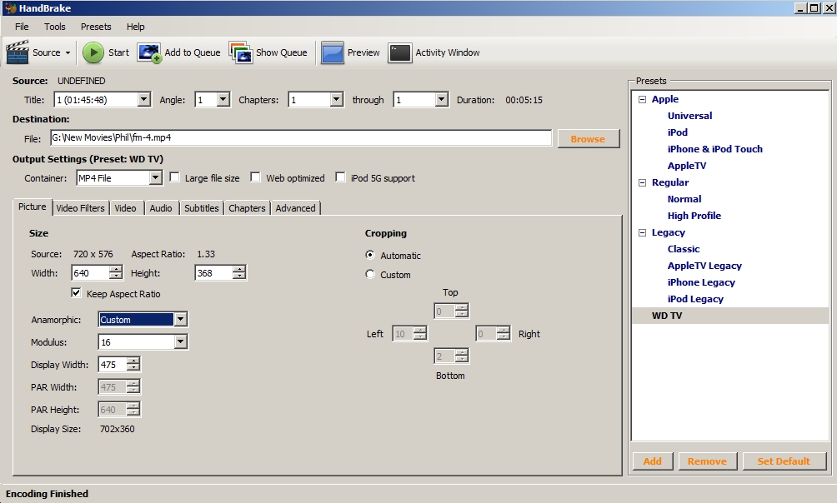Click the Browse button
Image resolution: width=837 pixels, height=503 pixels.
click(589, 139)
